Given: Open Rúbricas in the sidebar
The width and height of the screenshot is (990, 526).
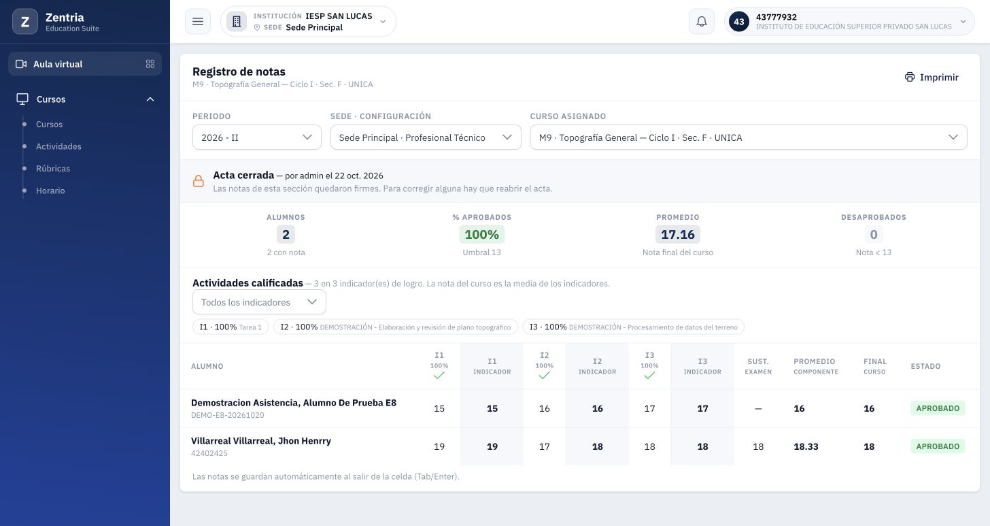Looking at the screenshot, I should click(53, 168).
